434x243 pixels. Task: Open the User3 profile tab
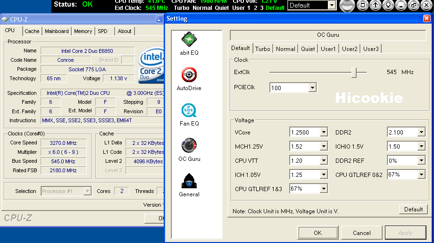pyautogui.click(x=371, y=49)
